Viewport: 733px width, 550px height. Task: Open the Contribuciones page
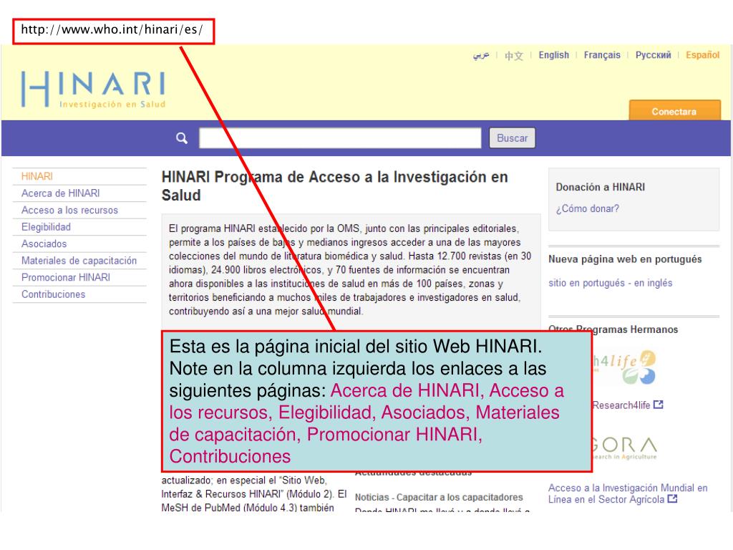[x=53, y=294]
